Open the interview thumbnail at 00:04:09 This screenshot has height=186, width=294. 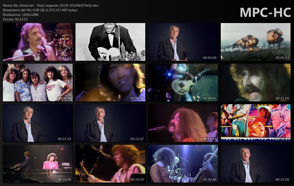tap(183, 42)
